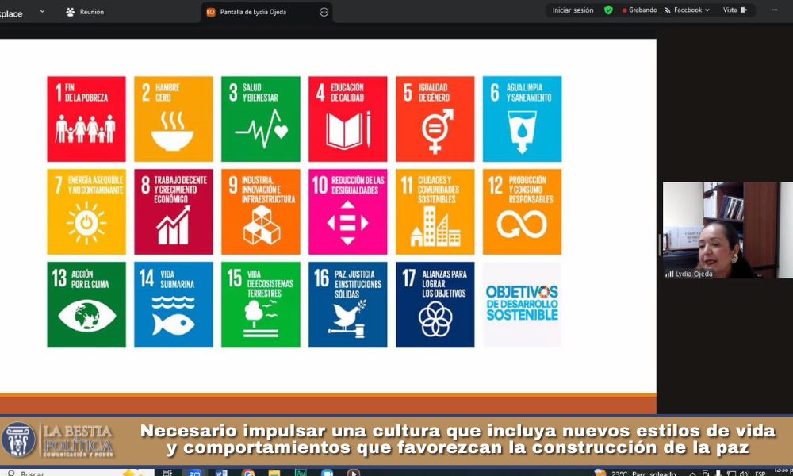Screen dimensions: 793x476
Task: Open the screen share more-options ellipsis
Action: 324,12
